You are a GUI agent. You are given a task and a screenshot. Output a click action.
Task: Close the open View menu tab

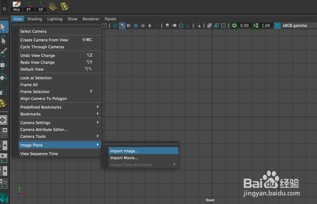(18, 19)
